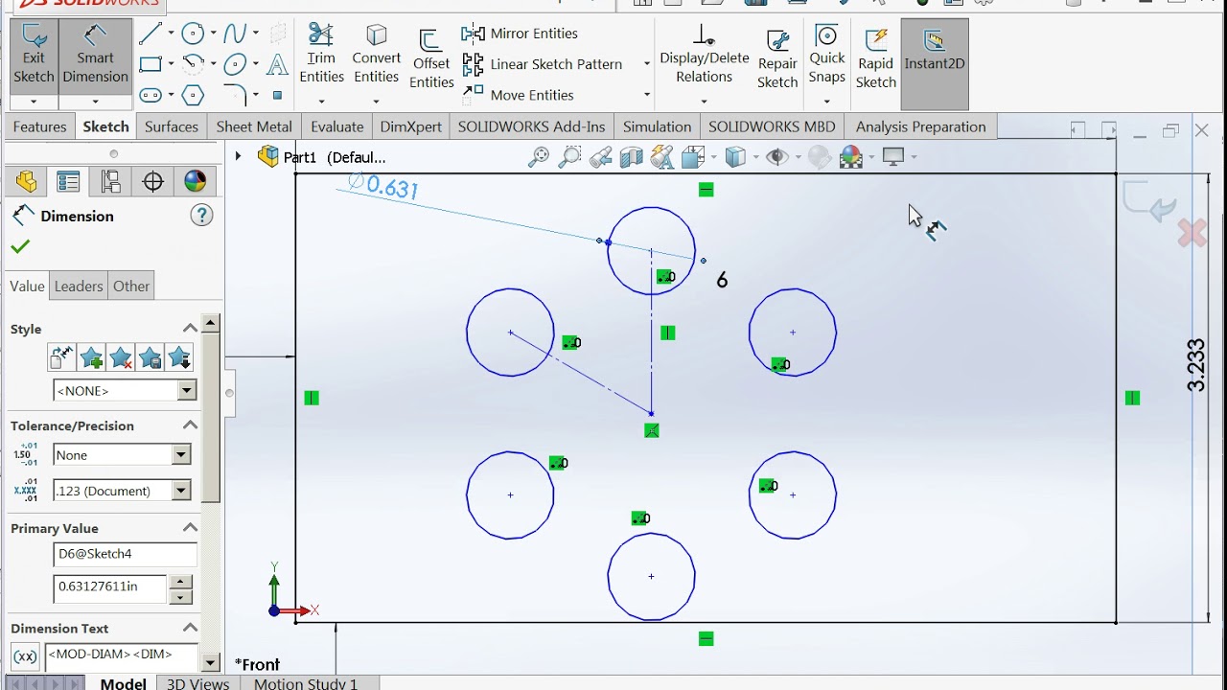Open Display/Delete Relations
The width and height of the screenshot is (1227, 690).
[704, 56]
